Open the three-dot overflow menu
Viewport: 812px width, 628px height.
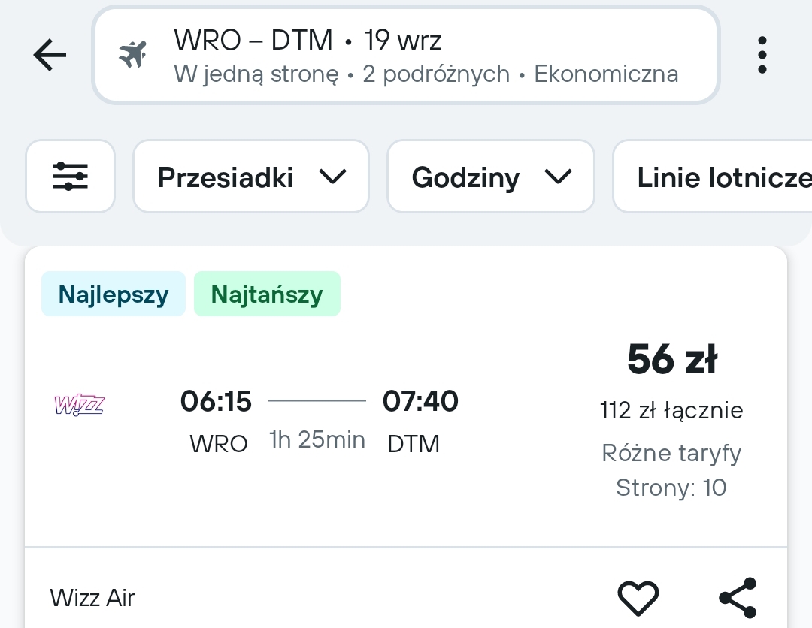click(x=762, y=55)
